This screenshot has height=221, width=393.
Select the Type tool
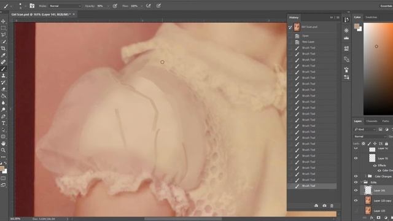(x=3, y=123)
